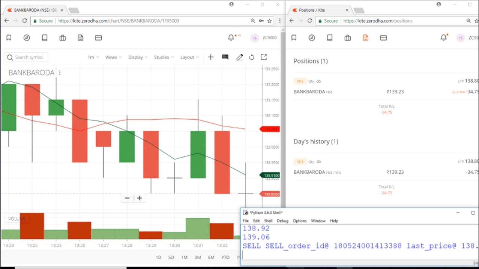This screenshot has width=479, height=269.
Task: Click green 138.9100 price label on chart axis
Action: [270, 175]
